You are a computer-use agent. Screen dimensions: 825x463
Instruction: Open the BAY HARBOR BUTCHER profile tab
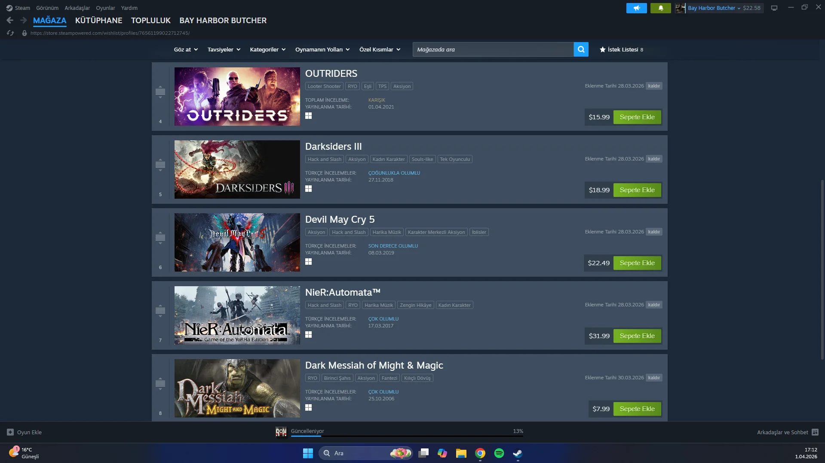click(223, 20)
